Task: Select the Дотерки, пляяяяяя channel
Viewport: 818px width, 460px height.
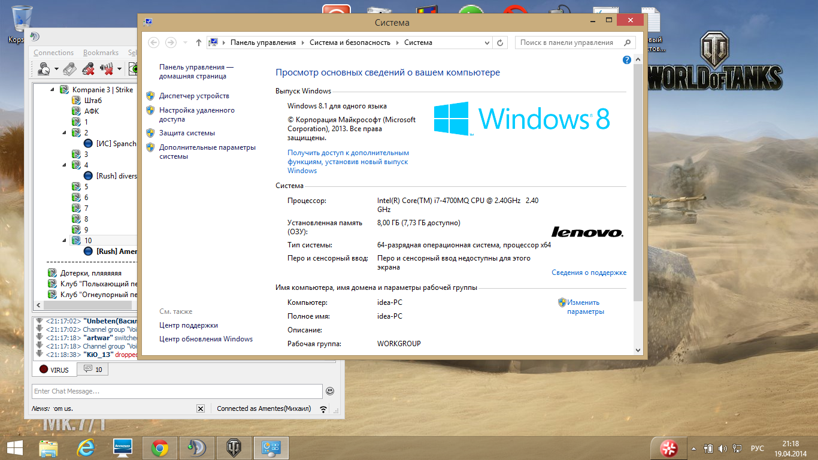Action: tap(90, 273)
